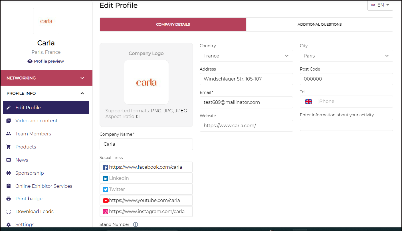This screenshot has width=402, height=231.
Task: Open Profile preview with the eye icon
Action: 30,61
